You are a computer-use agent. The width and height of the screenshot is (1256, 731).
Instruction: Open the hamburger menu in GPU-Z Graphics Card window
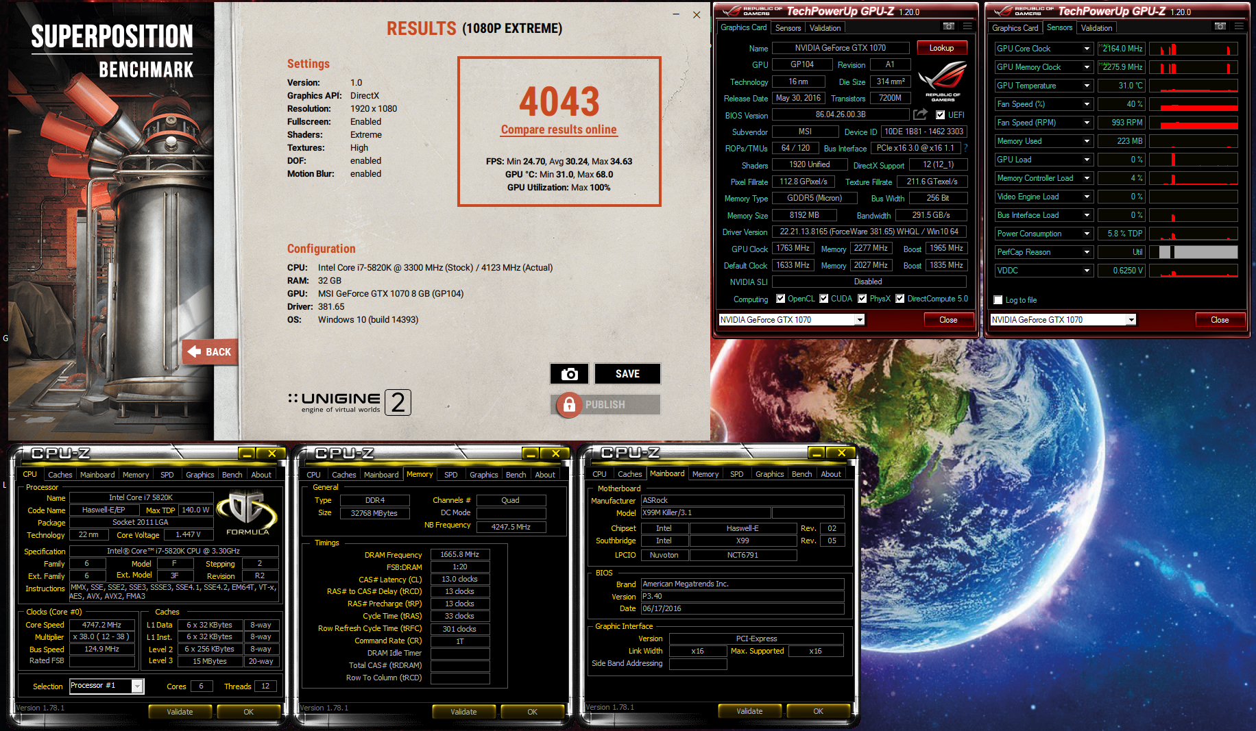click(967, 26)
